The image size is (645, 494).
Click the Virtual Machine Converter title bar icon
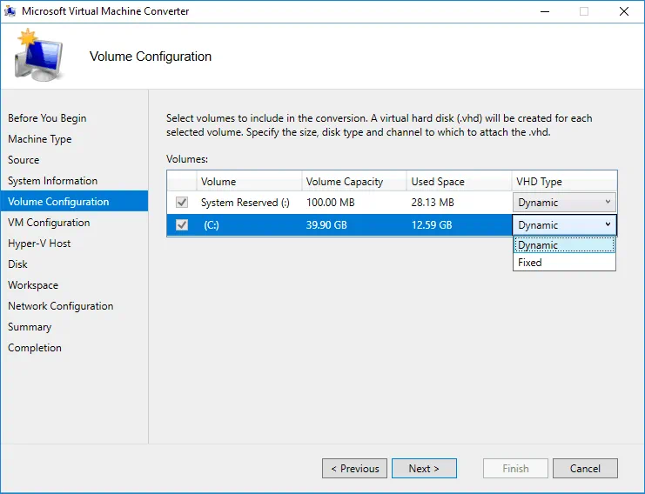(10, 11)
